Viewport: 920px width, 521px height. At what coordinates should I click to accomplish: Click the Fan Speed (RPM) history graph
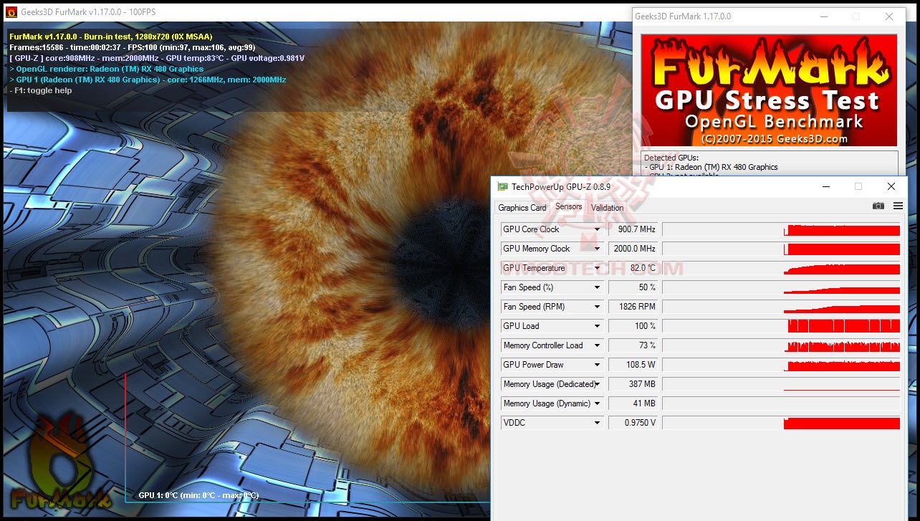(781, 307)
